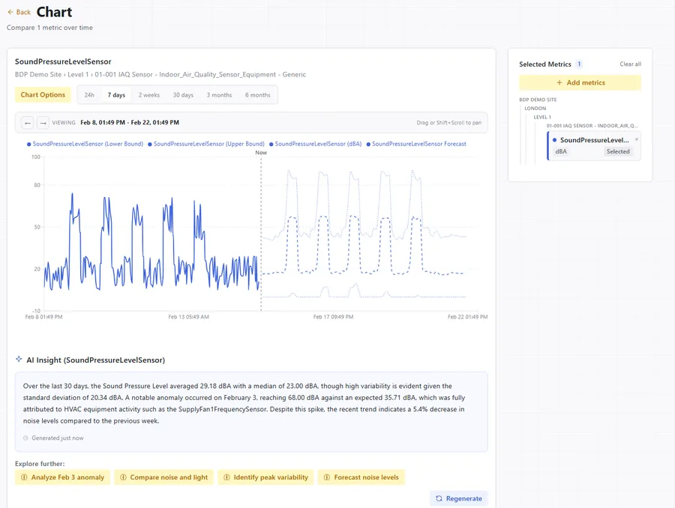Screen dimensions: 675x508
Task: Click Clear all to remove selected metrics
Action: point(630,64)
